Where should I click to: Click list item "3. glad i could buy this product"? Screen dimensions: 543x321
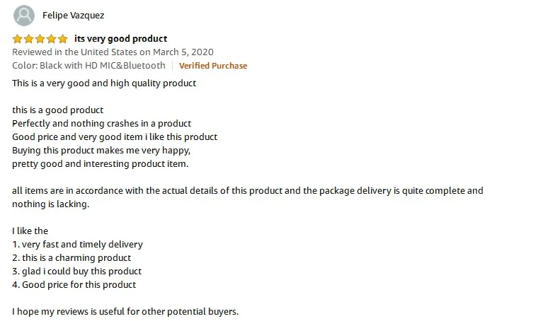pos(77,271)
